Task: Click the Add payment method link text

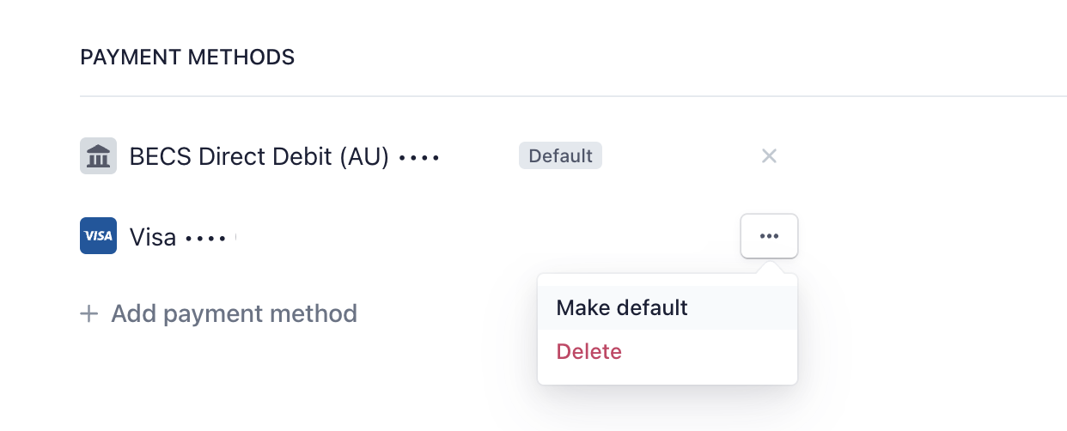Action: pos(234,313)
